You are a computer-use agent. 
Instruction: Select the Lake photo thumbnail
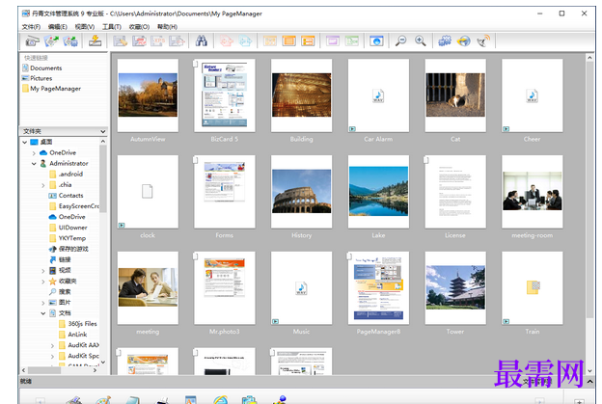pos(378,192)
